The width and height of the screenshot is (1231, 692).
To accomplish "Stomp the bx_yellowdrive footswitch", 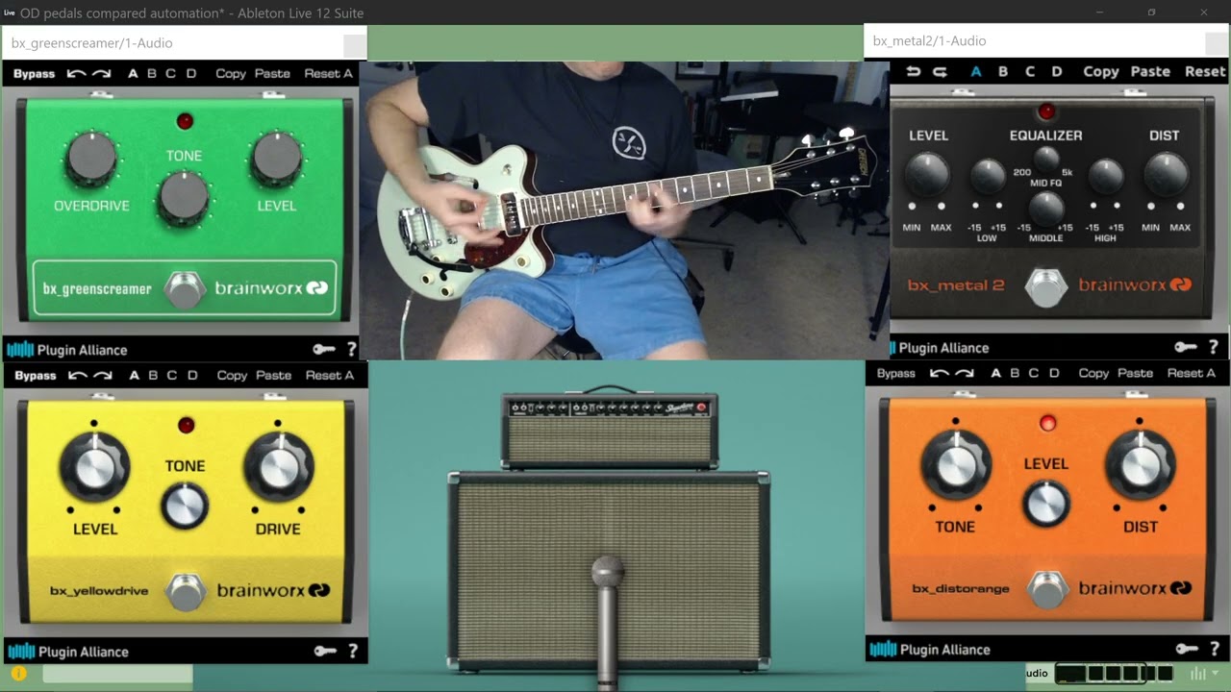I will point(185,591).
